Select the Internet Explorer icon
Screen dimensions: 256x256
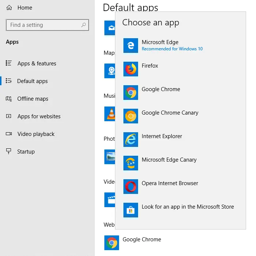[131, 140]
